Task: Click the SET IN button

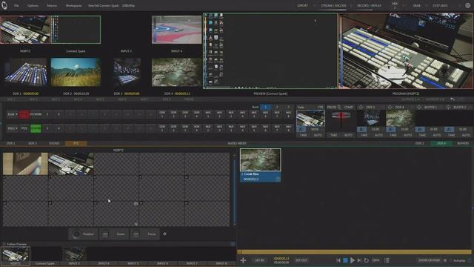Action: (259, 260)
